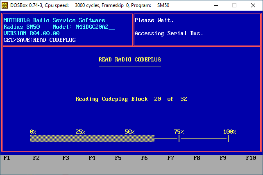The height and width of the screenshot is (175, 263).
Task: Click the filled portion of progress bar
Action: tap(92, 139)
